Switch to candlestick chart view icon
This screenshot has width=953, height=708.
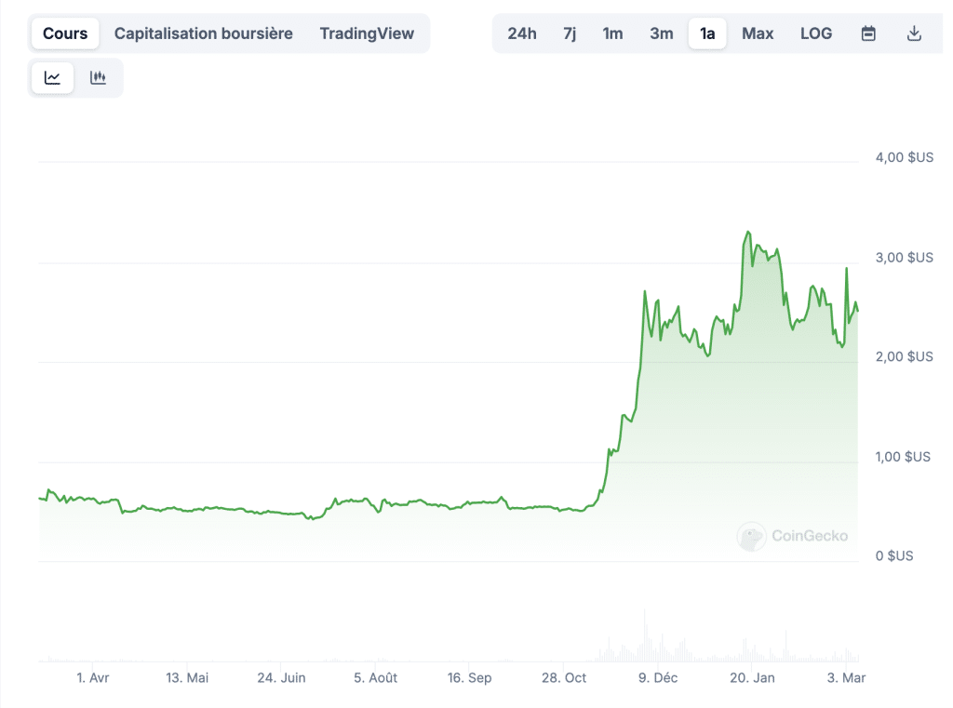click(98, 78)
